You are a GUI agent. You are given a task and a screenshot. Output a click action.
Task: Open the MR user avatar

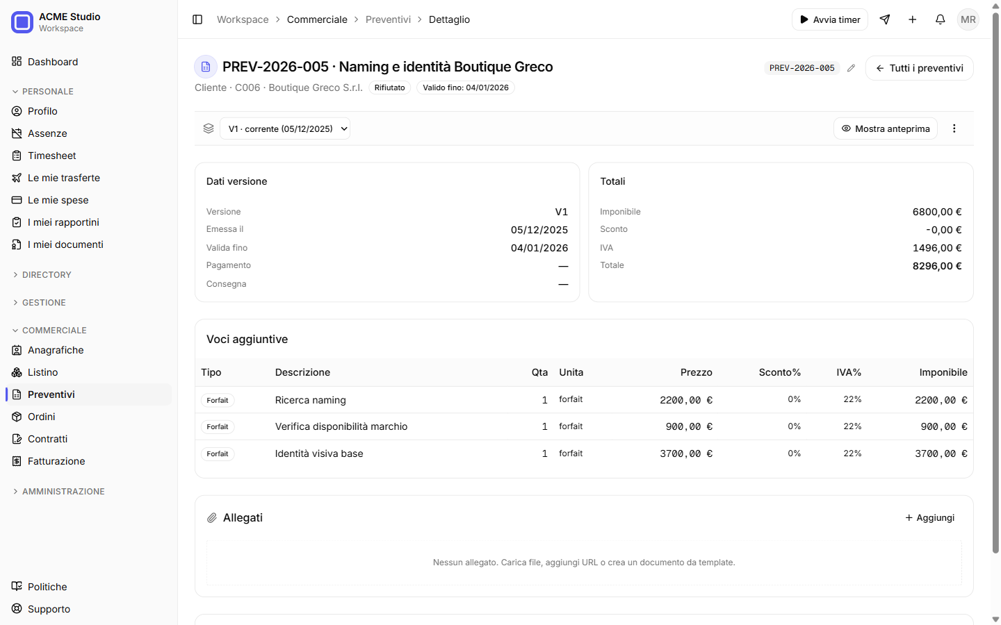[968, 19]
